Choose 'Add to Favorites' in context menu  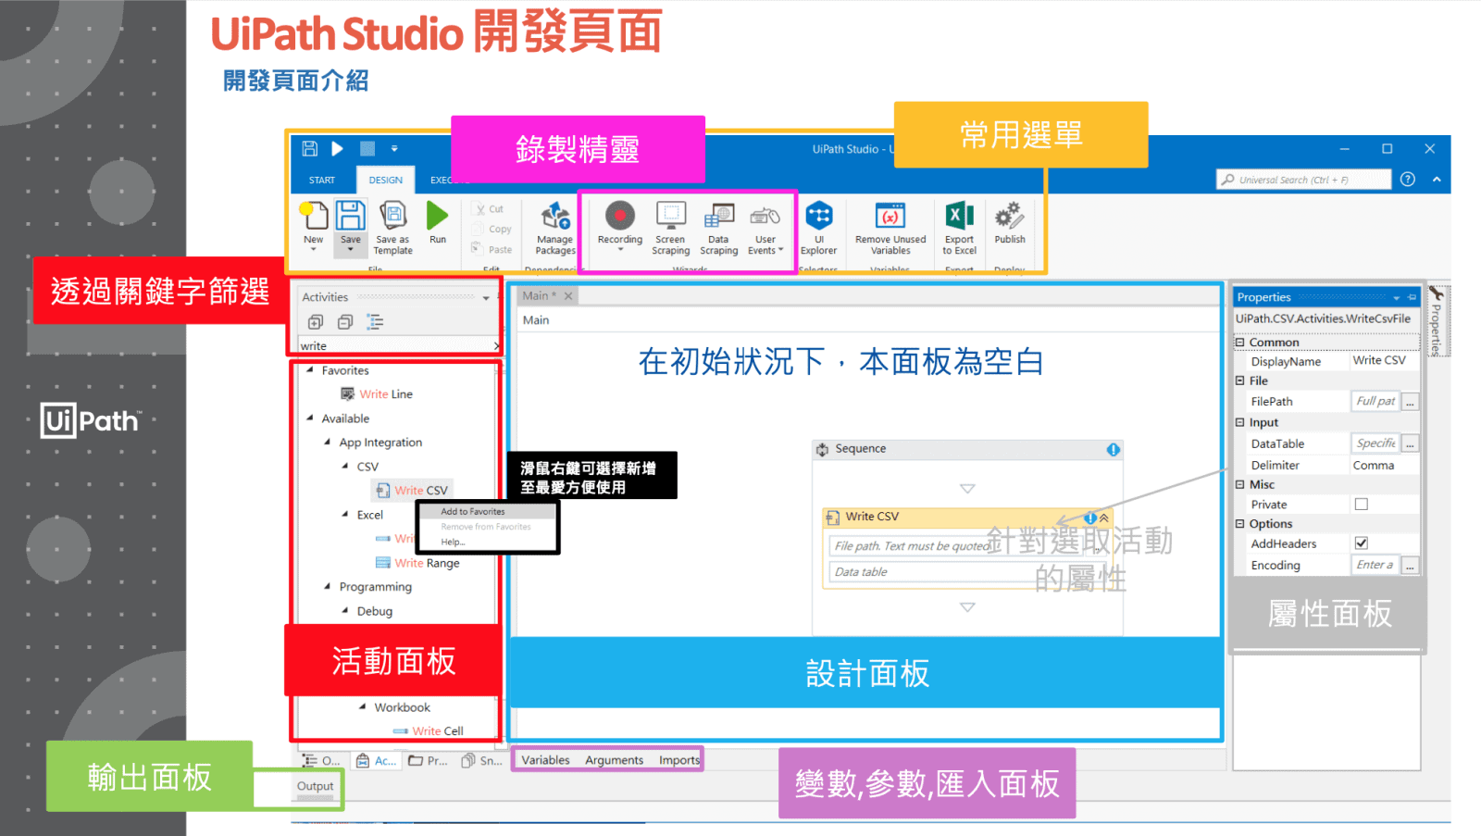(487, 512)
